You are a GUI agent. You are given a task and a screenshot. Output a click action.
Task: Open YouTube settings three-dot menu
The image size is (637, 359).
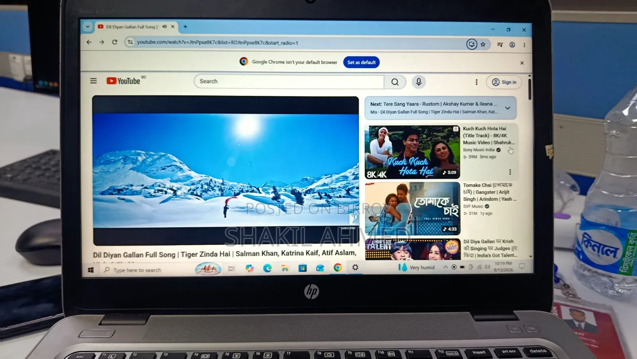tap(477, 82)
